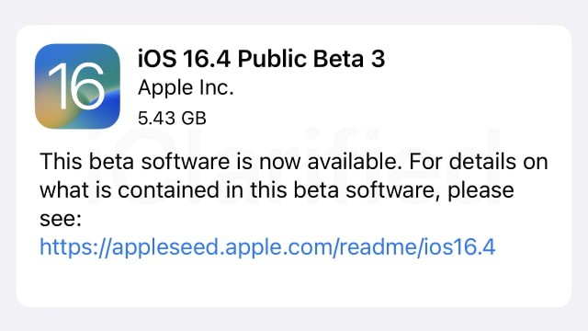Image resolution: width=588 pixels, height=331 pixels.
Task: Click the gray background above the card
Action: (x=294, y=12)
